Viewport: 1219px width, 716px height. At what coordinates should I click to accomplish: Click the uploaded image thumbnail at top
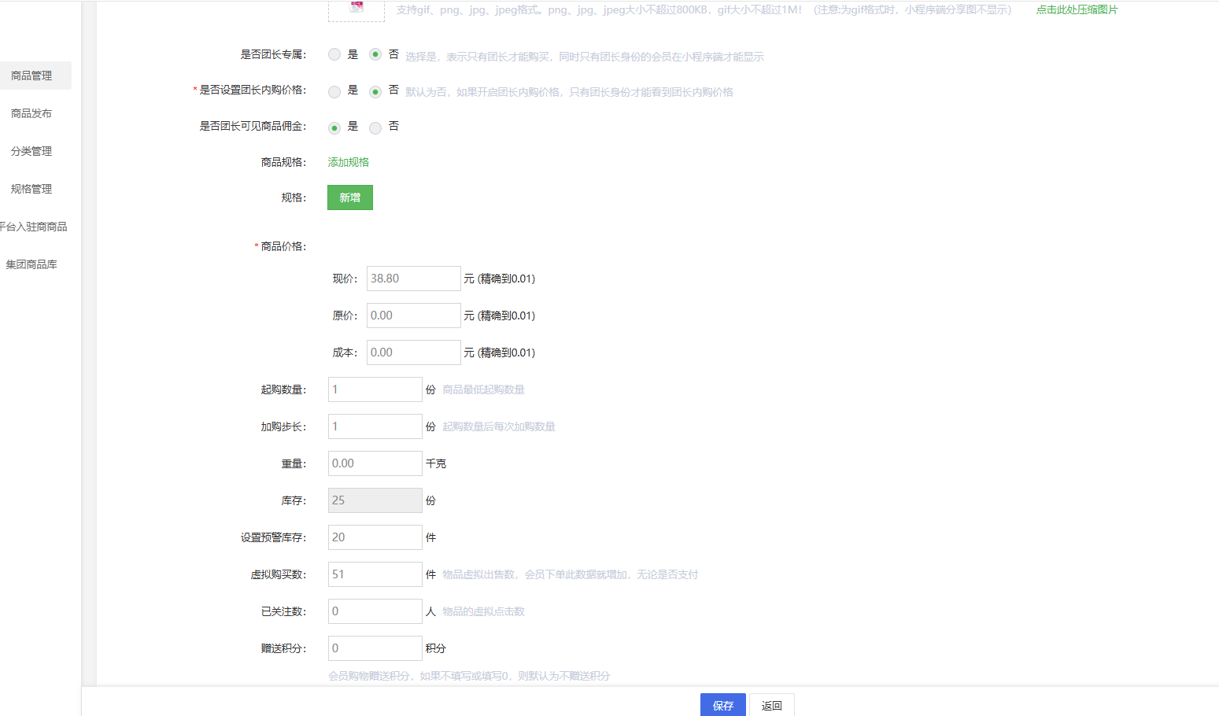356,8
